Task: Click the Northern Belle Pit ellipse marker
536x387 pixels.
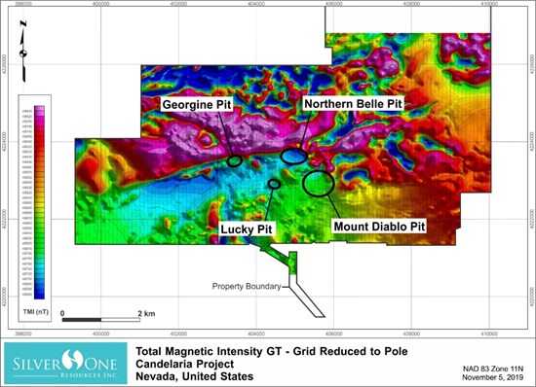Action: 293,157
